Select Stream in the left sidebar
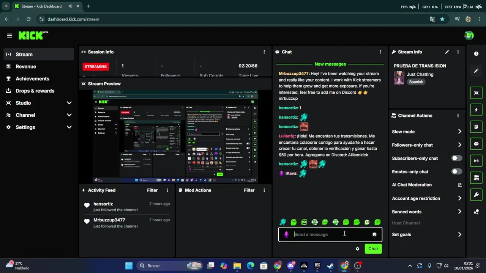This screenshot has width=486, height=273. [x=39, y=54]
